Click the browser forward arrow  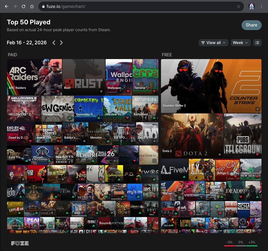click(15, 7)
